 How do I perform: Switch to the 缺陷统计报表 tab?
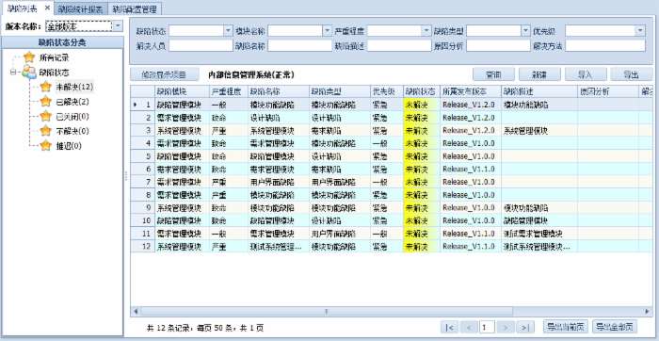[x=80, y=8]
